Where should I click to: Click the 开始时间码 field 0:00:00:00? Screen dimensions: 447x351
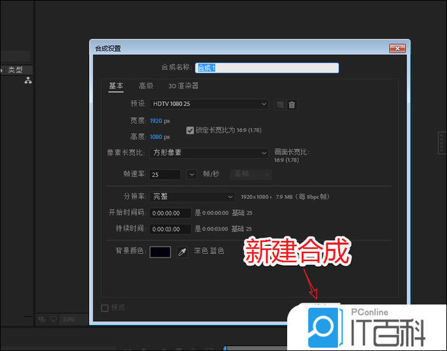tap(170, 213)
